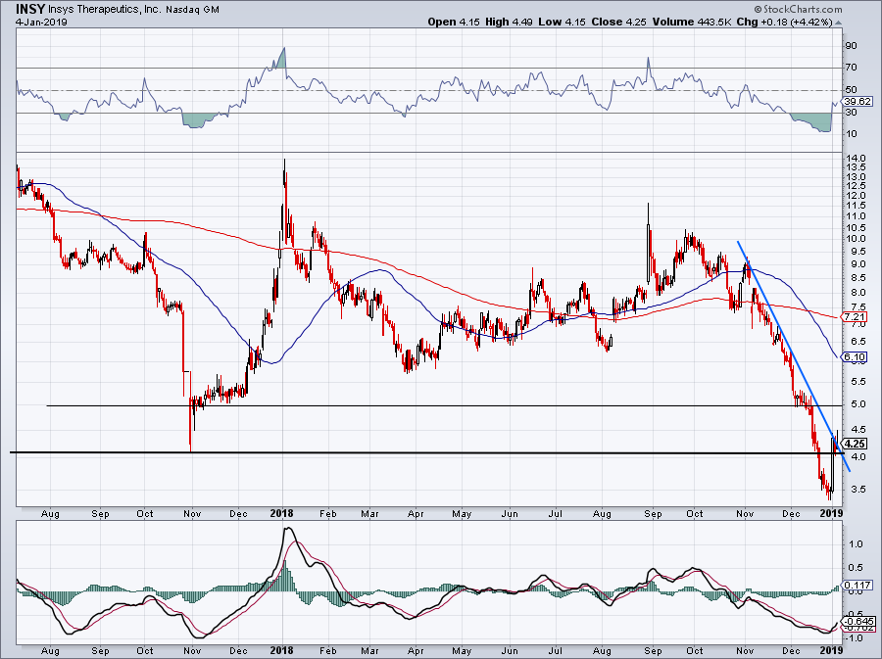882x659 pixels.
Task: Click the May label under the MACD panel
Action: [462, 651]
